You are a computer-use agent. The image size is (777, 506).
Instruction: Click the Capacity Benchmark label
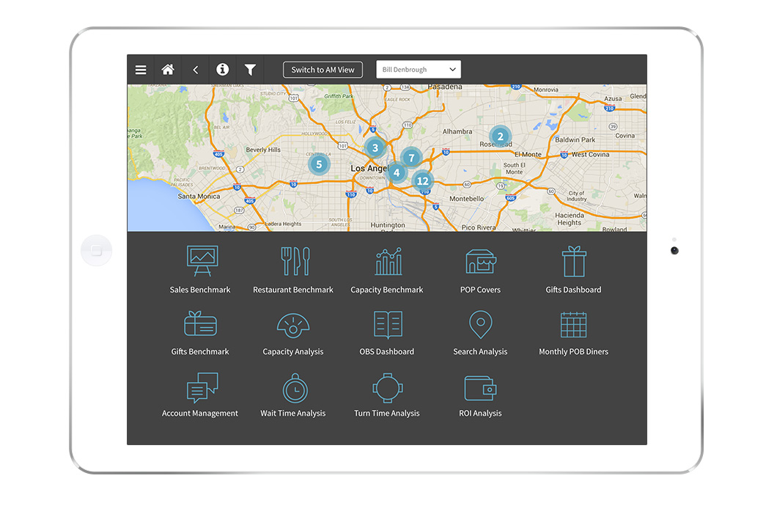pos(387,290)
